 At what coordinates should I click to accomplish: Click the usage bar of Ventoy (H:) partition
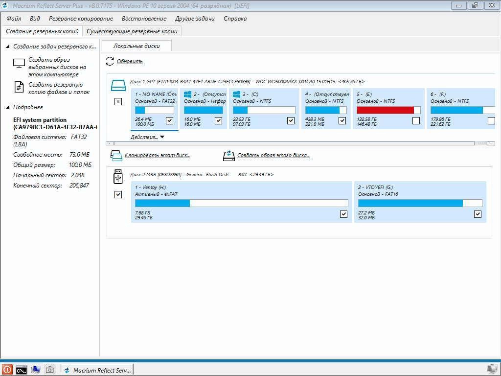[x=242, y=203]
